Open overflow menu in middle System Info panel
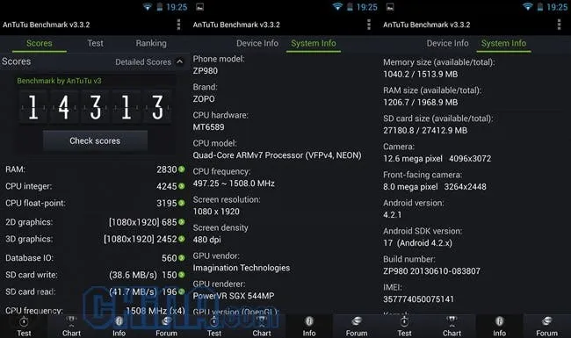Viewport: 571px width, 338px height. click(x=369, y=25)
